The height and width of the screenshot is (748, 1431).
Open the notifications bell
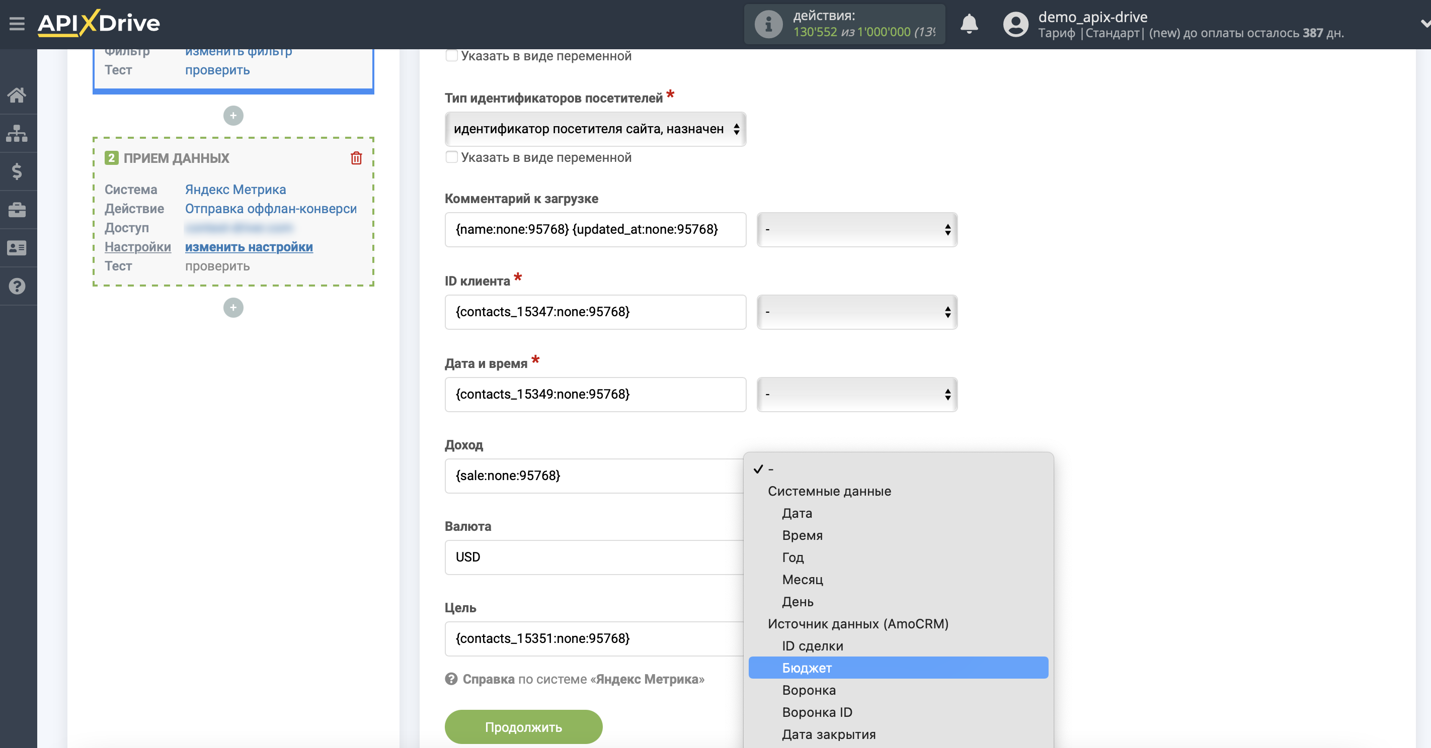(x=969, y=24)
